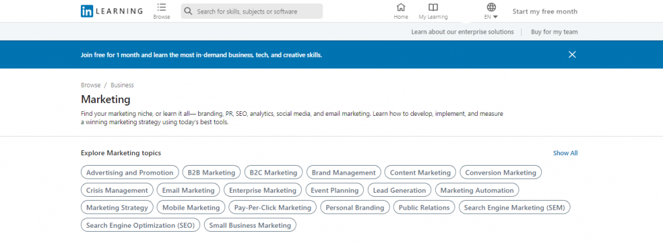
Task: Open Search Engine Optimization (SEO) topic
Action: (x=140, y=225)
